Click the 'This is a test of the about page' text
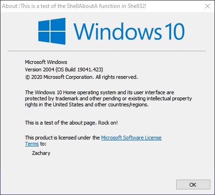This screenshot has width=215, height=195. pos(72,123)
